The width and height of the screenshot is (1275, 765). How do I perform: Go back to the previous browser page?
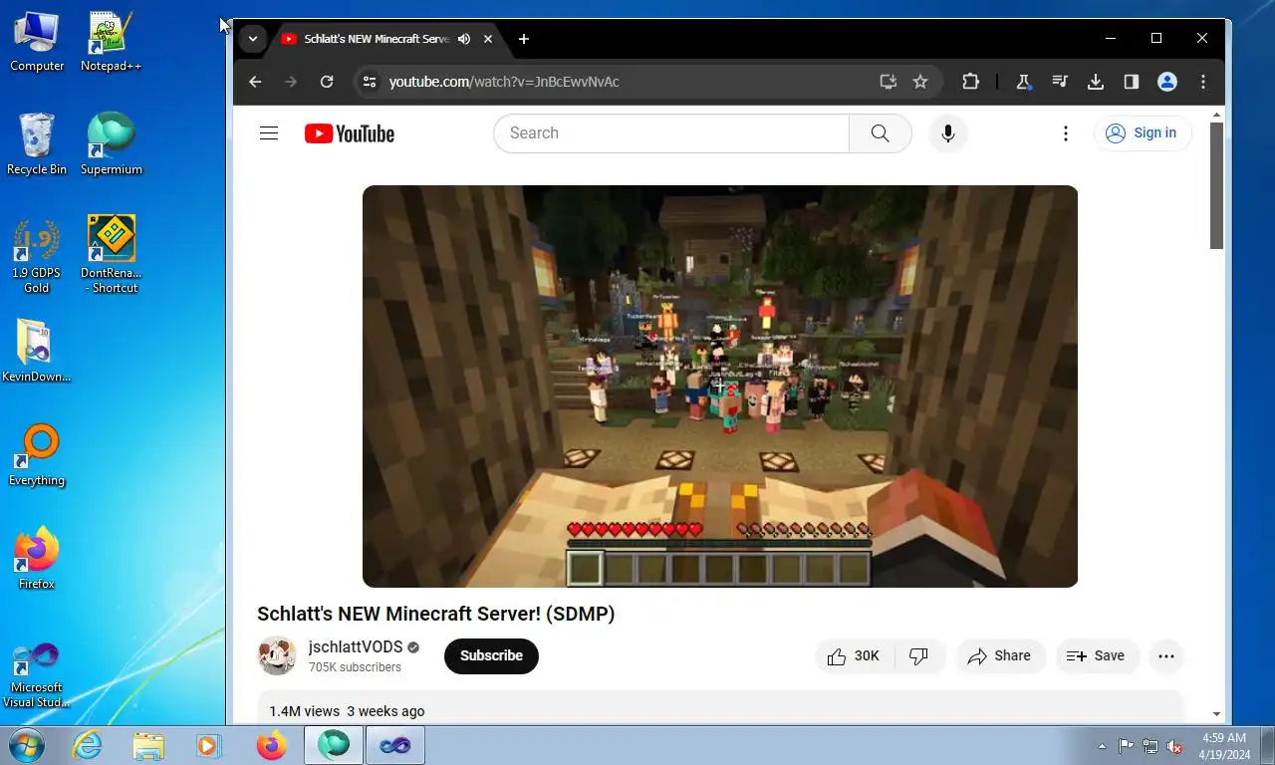pyautogui.click(x=255, y=82)
